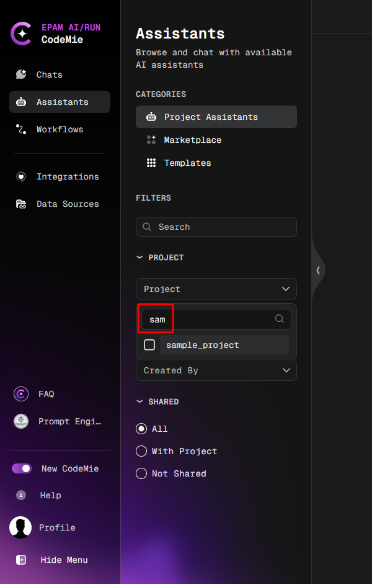
Task: Click the CodeMie logo icon
Action: point(21,34)
